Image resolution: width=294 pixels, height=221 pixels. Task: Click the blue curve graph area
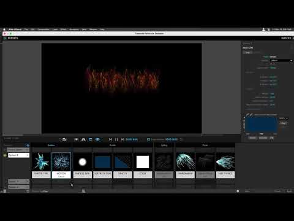pos(261,125)
